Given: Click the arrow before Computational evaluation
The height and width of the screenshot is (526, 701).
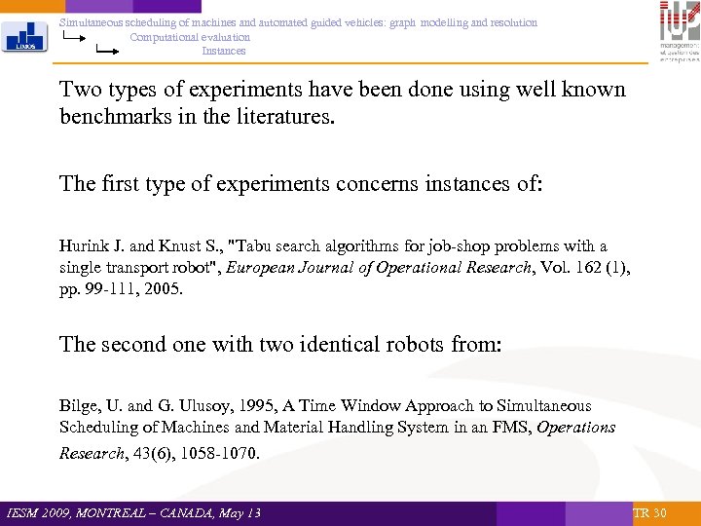Looking at the screenshot, I should pyautogui.click(x=74, y=37).
